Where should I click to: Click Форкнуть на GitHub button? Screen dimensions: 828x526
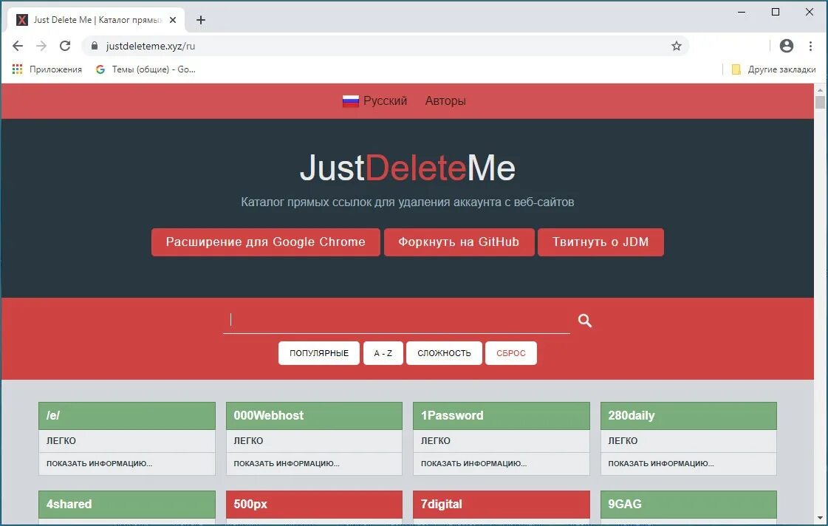[459, 242]
